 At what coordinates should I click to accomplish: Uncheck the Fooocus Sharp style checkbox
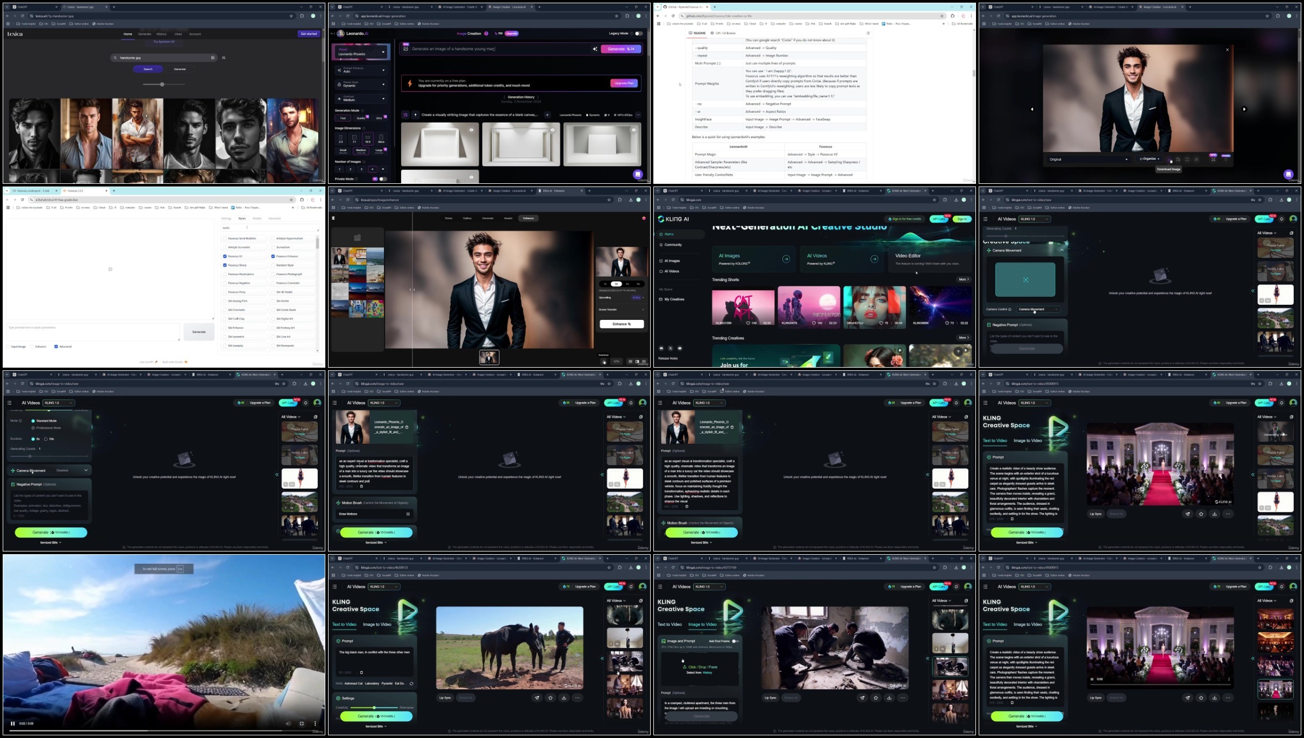coord(225,265)
